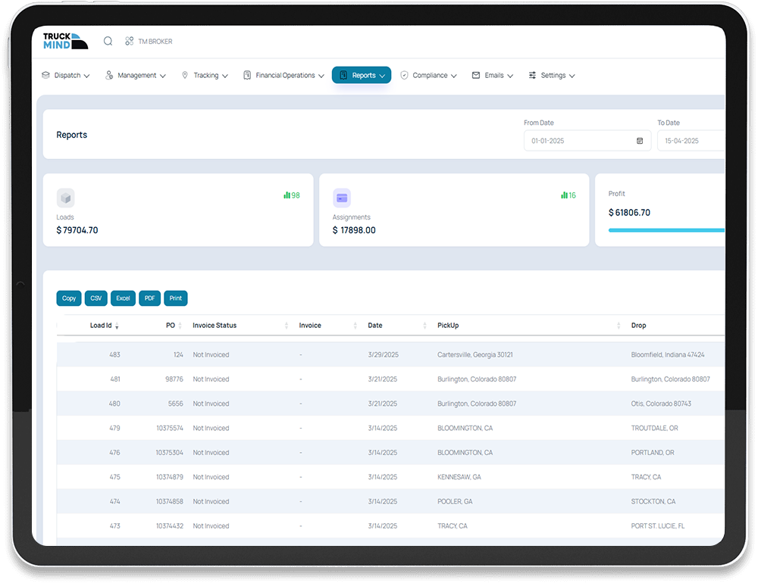The image size is (758, 583).
Task: Click Profit value $61806.70
Action: [x=629, y=213]
